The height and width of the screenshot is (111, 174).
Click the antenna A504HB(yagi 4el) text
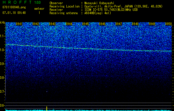98,13
